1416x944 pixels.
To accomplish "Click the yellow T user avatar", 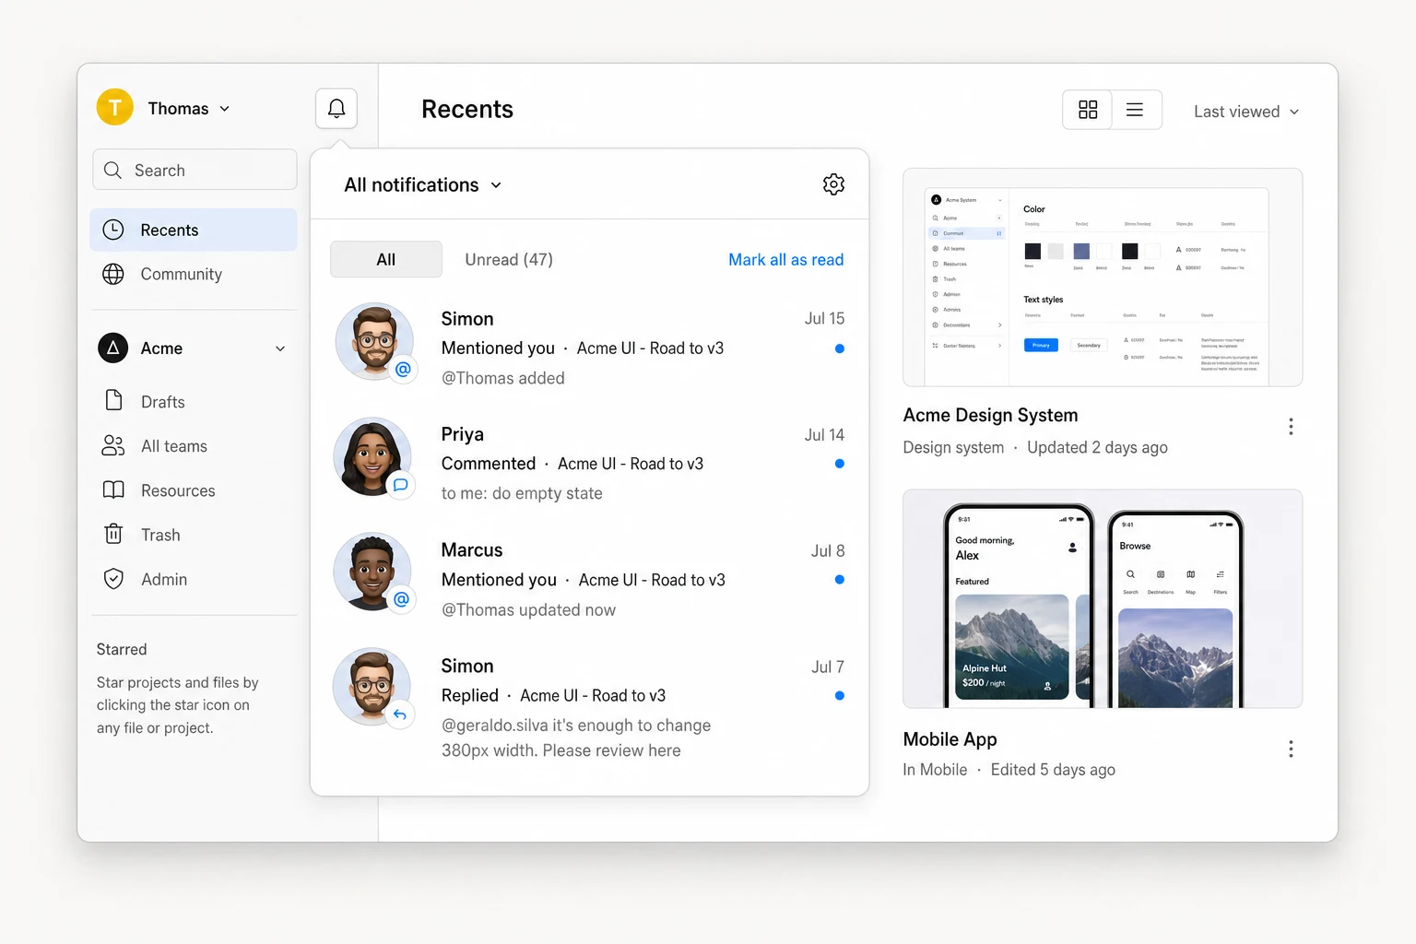I will pyautogui.click(x=115, y=108).
